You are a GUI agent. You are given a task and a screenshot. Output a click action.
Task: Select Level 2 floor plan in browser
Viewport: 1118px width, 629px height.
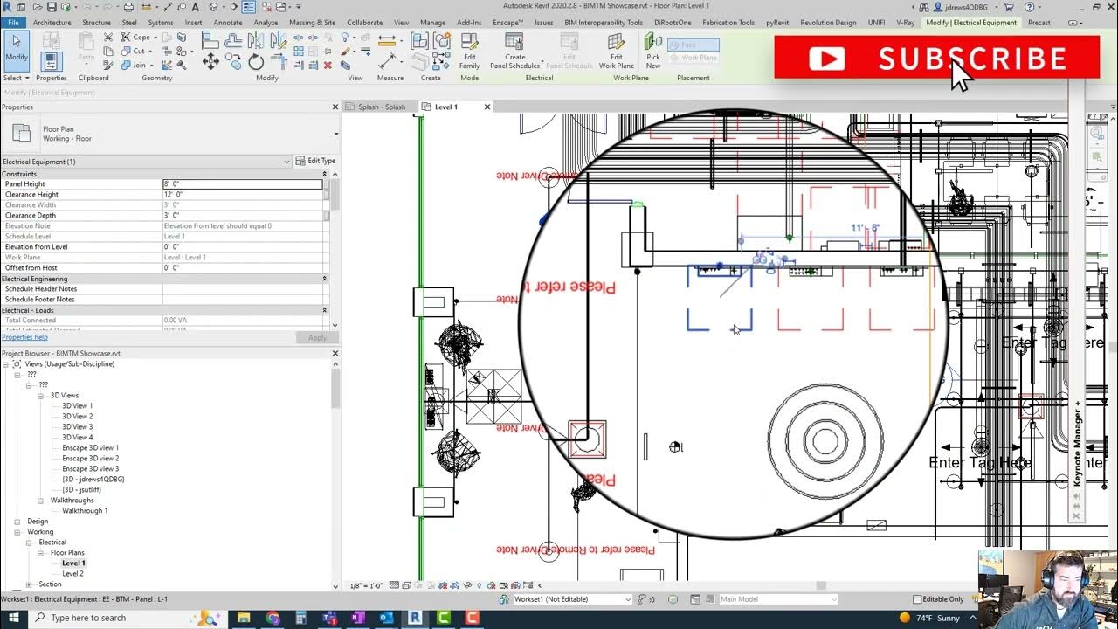point(72,574)
